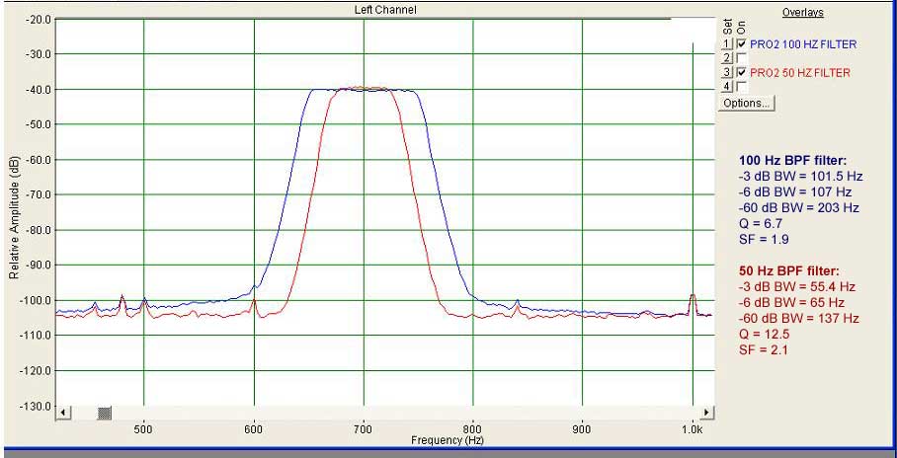The image size is (897, 458).
Task: Click the -20.0 amplitude axis tick label
Action: click(x=38, y=19)
